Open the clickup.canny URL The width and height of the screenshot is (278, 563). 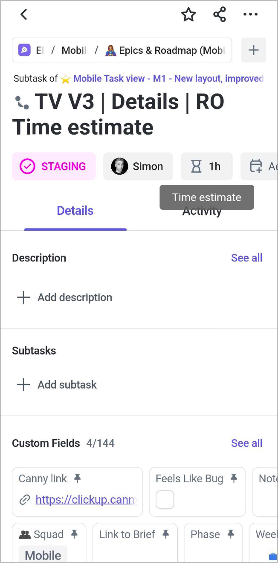85,499
